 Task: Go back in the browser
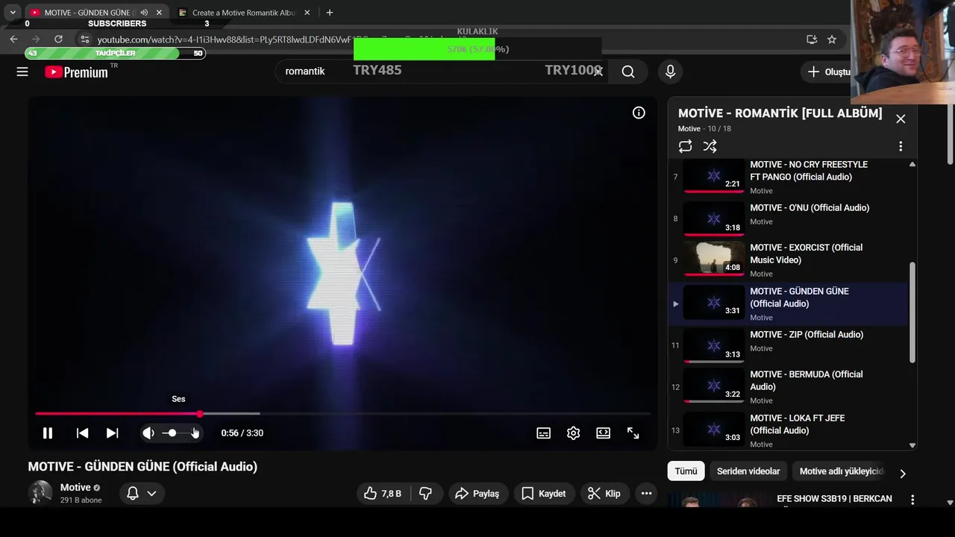(13, 40)
